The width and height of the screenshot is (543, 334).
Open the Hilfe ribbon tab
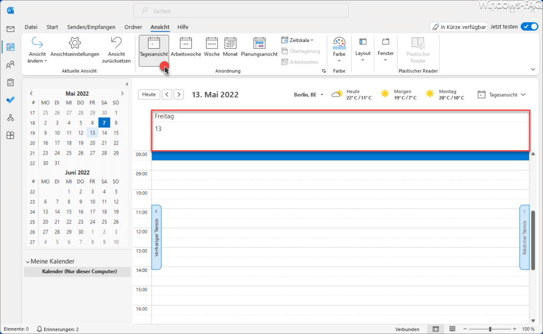click(183, 27)
